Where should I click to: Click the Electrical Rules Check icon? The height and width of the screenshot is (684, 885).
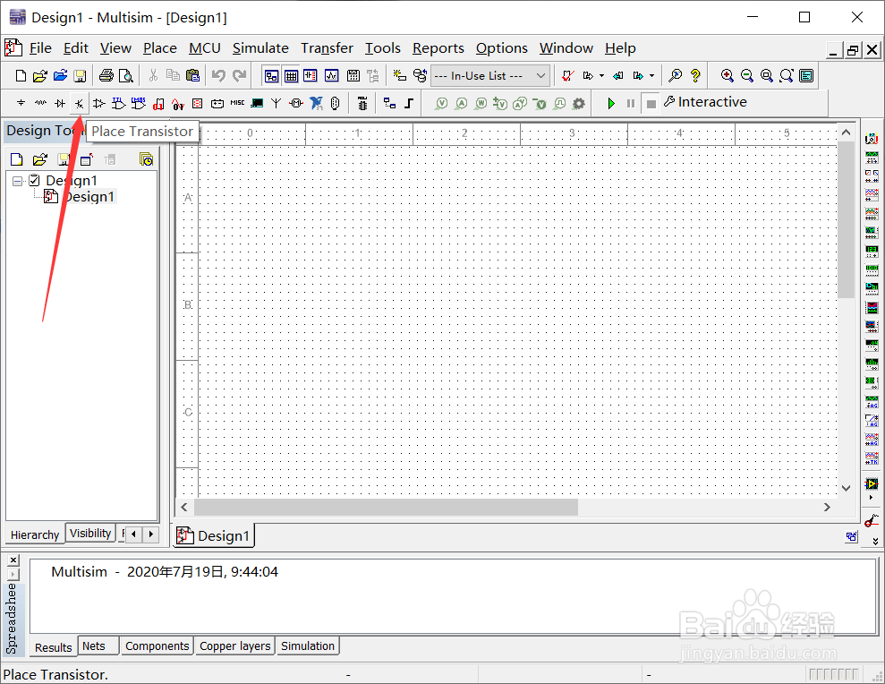click(568, 76)
